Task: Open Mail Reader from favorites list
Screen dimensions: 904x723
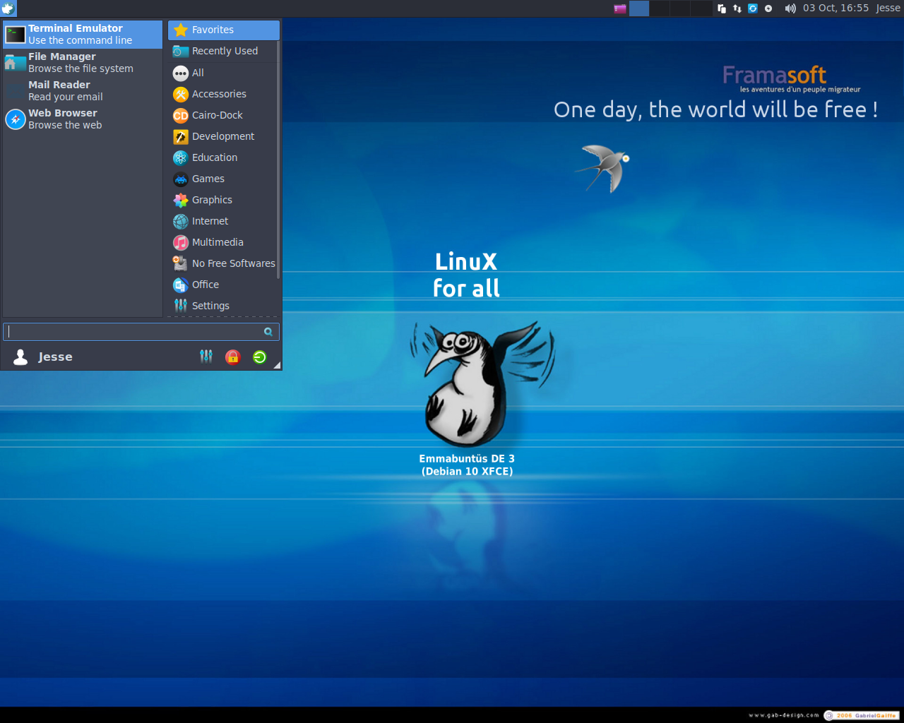Action: (x=83, y=91)
